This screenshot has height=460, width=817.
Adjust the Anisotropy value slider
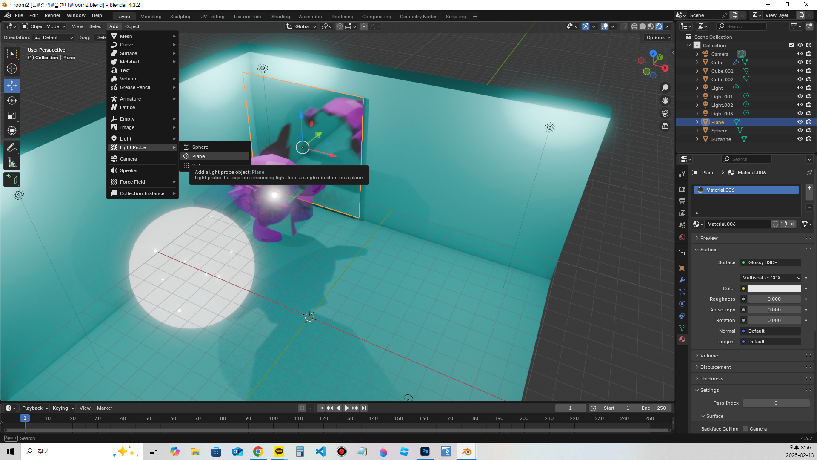774,310
